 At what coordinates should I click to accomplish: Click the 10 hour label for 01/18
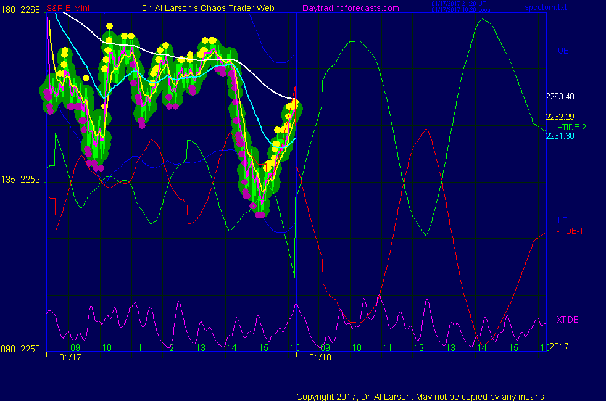tap(357, 348)
